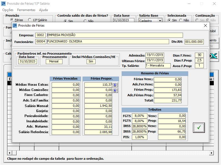The height and width of the screenshot is (165, 221).
Task: Click the Empresa name field
Action: pyautogui.click(x=115, y=35)
